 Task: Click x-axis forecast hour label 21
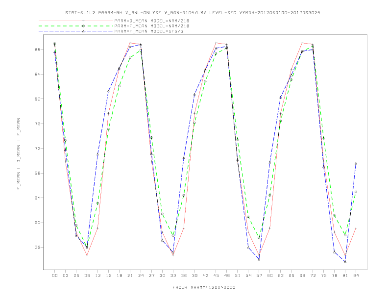coord(130,275)
